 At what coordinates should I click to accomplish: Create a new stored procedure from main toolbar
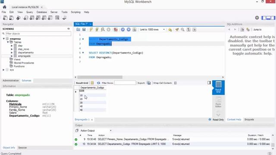tap(44, 18)
